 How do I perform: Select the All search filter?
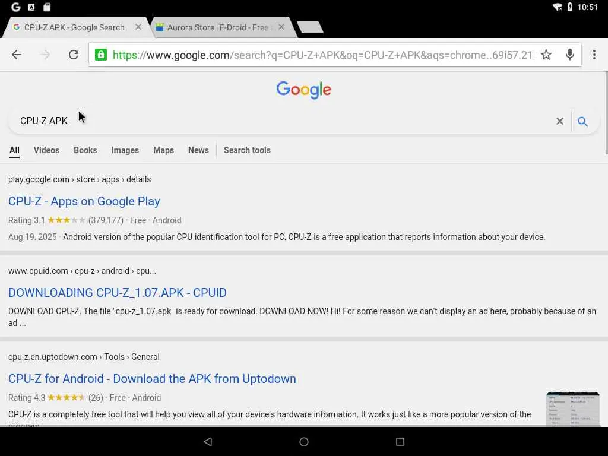(14, 150)
